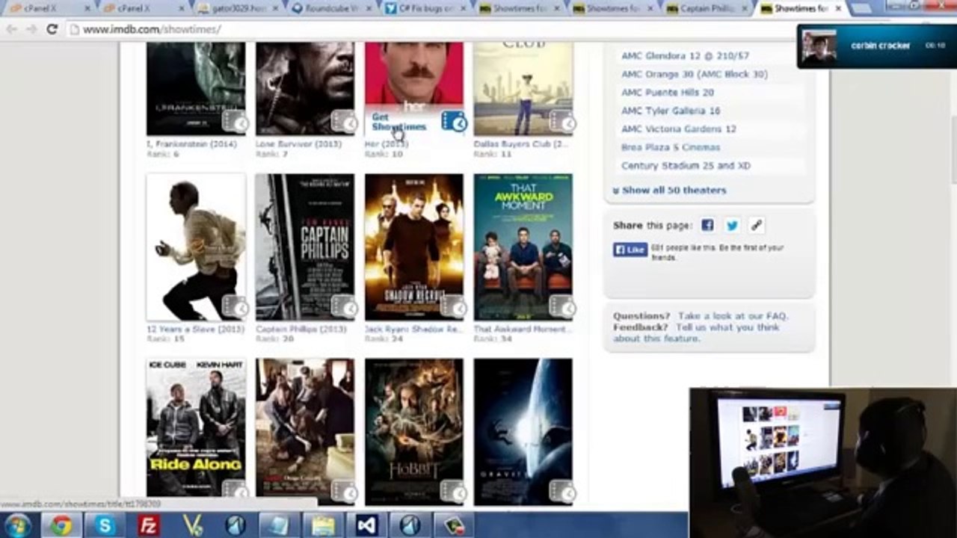Click the Facebook Like button

(x=630, y=250)
